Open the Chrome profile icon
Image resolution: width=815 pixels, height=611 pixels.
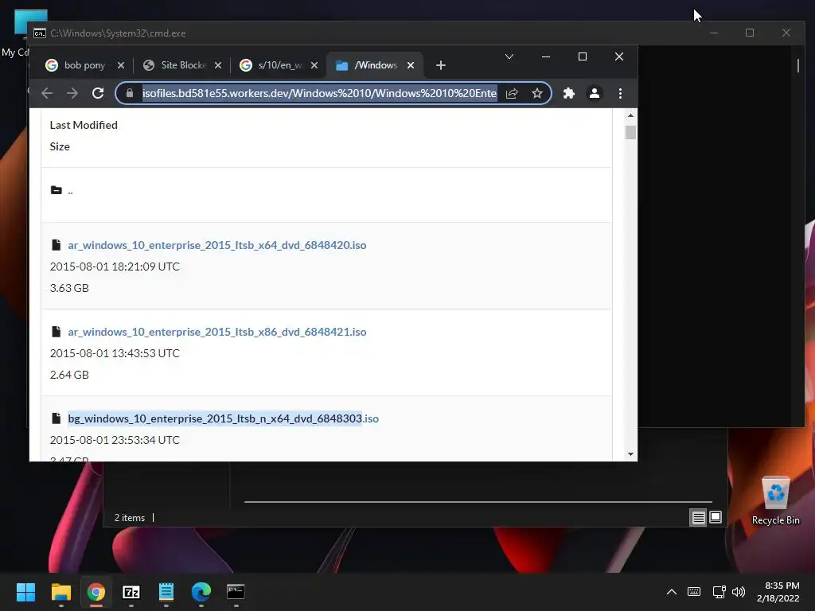pyautogui.click(x=594, y=94)
